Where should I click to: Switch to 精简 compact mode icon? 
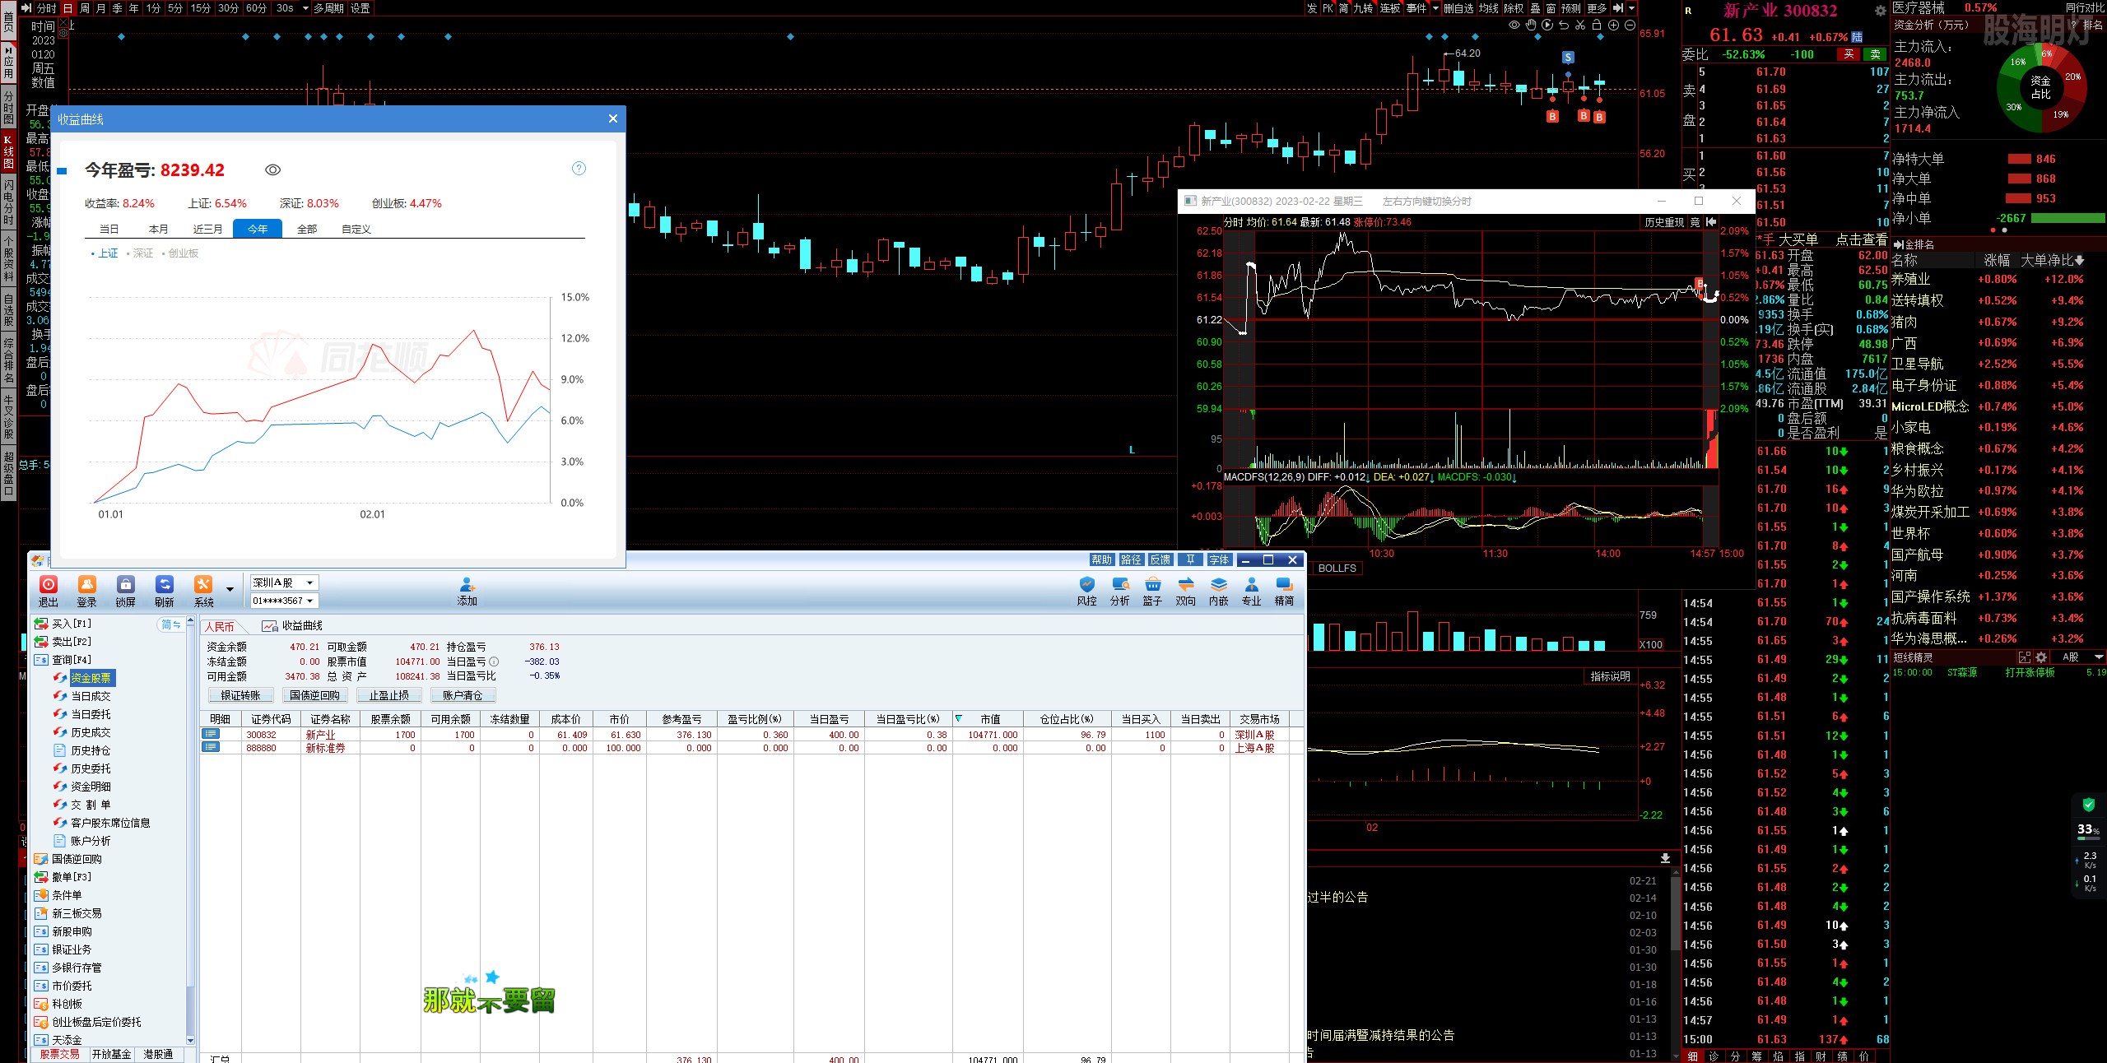1284,591
